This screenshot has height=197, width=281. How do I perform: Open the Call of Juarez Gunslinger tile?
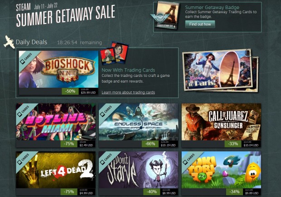[x=221, y=122]
